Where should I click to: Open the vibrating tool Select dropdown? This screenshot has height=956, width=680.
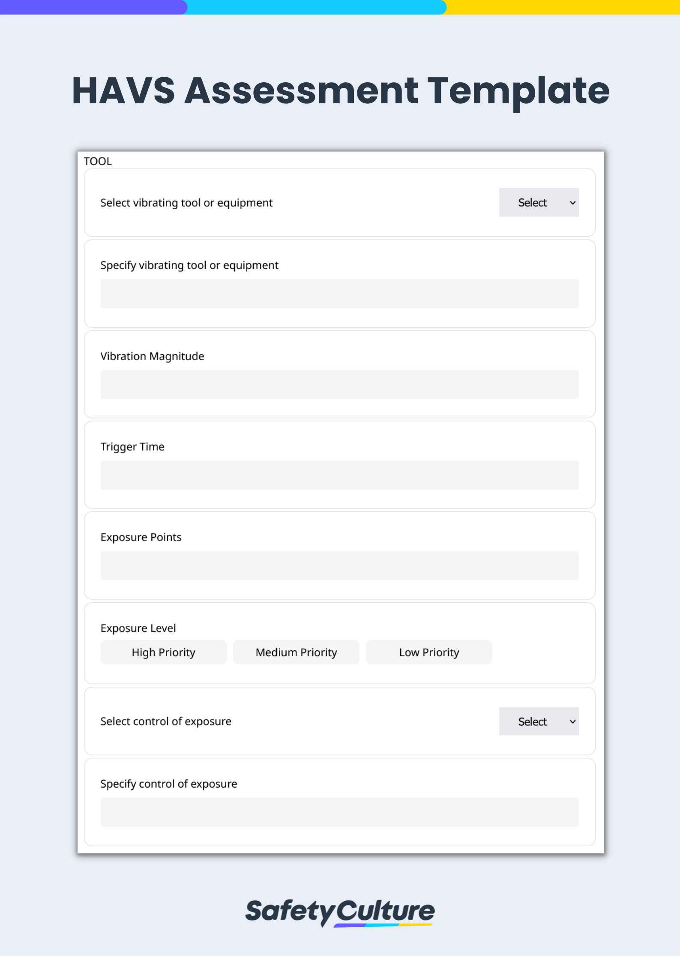pyautogui.click(x=539, y=202)
